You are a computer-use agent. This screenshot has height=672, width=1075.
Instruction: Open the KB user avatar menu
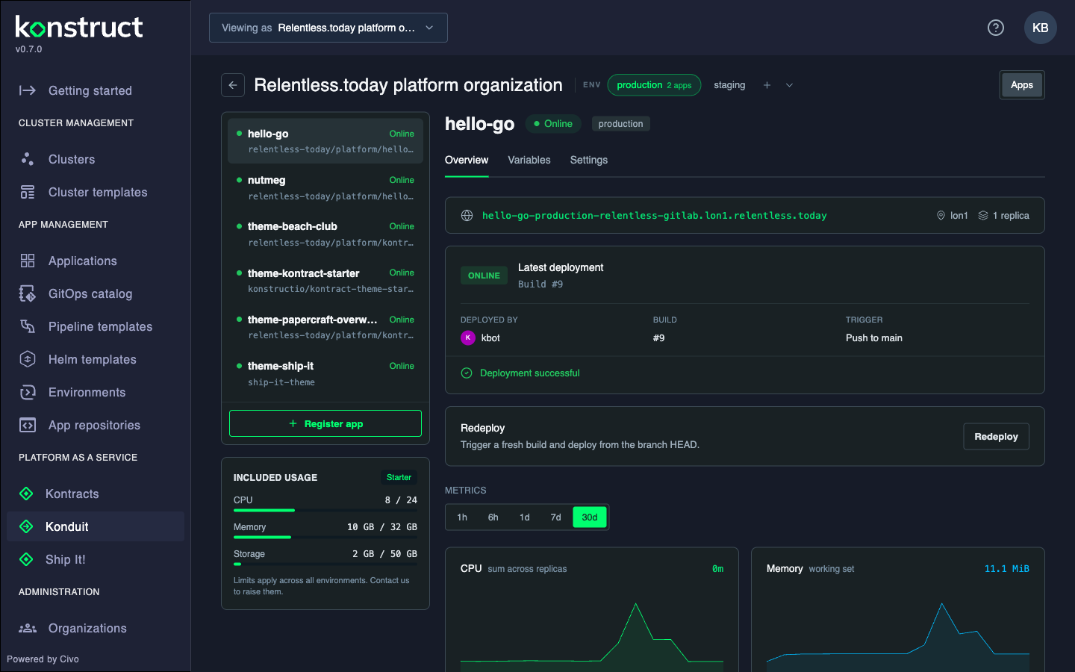1041,28
